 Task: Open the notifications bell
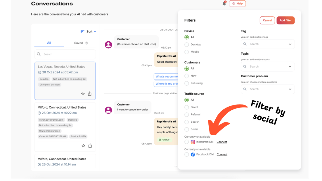224,3
